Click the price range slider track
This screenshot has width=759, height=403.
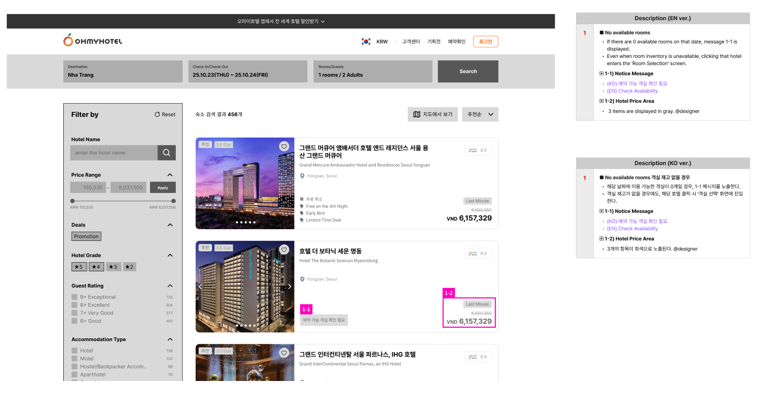(123, 201)
